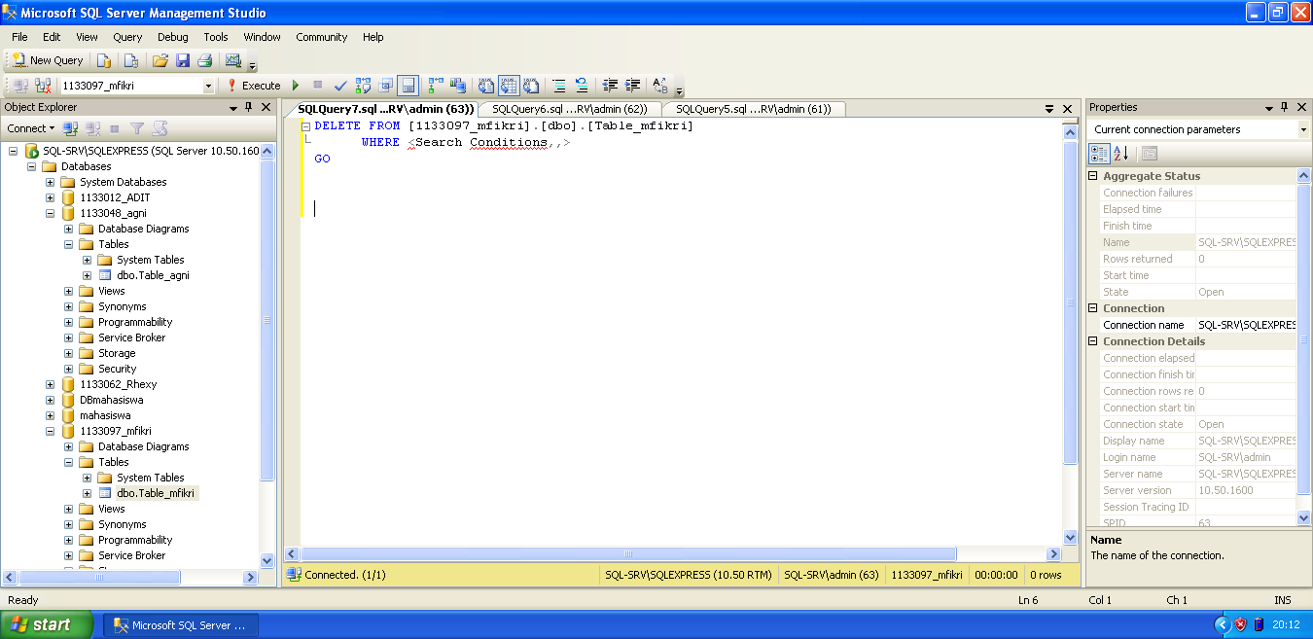
Task: Switch output to Results to Grid
Action: [509, 86]
